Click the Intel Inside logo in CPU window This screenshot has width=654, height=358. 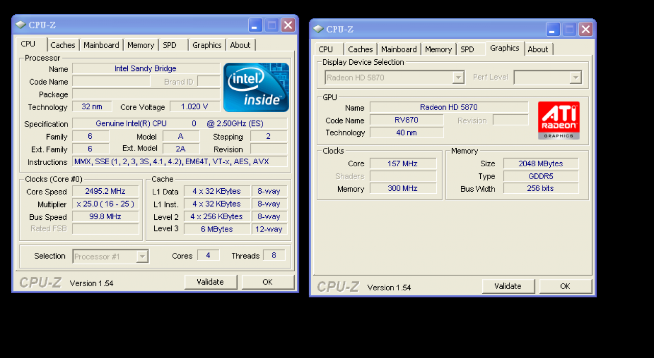click(x=256, y=87)
